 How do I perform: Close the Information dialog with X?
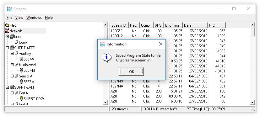[x=161, y=44]
